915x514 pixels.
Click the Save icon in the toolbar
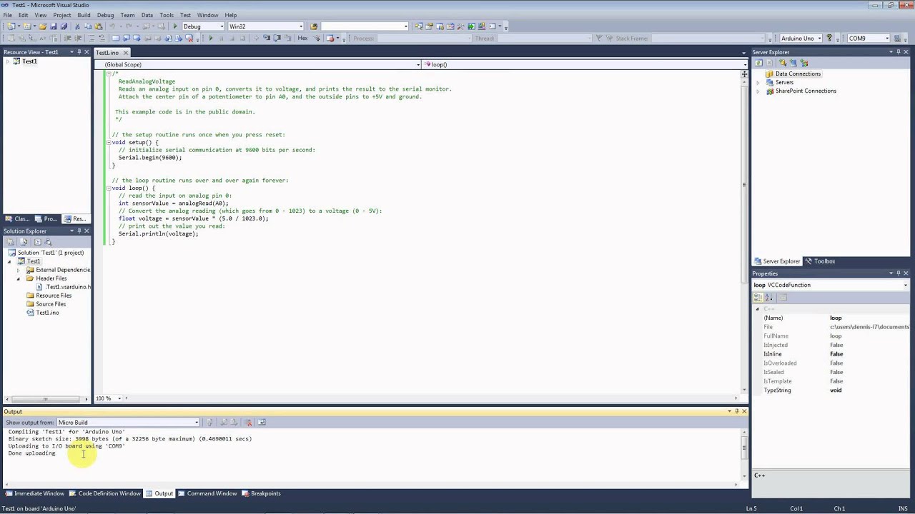pyautogui.click(x=53, y=26)
